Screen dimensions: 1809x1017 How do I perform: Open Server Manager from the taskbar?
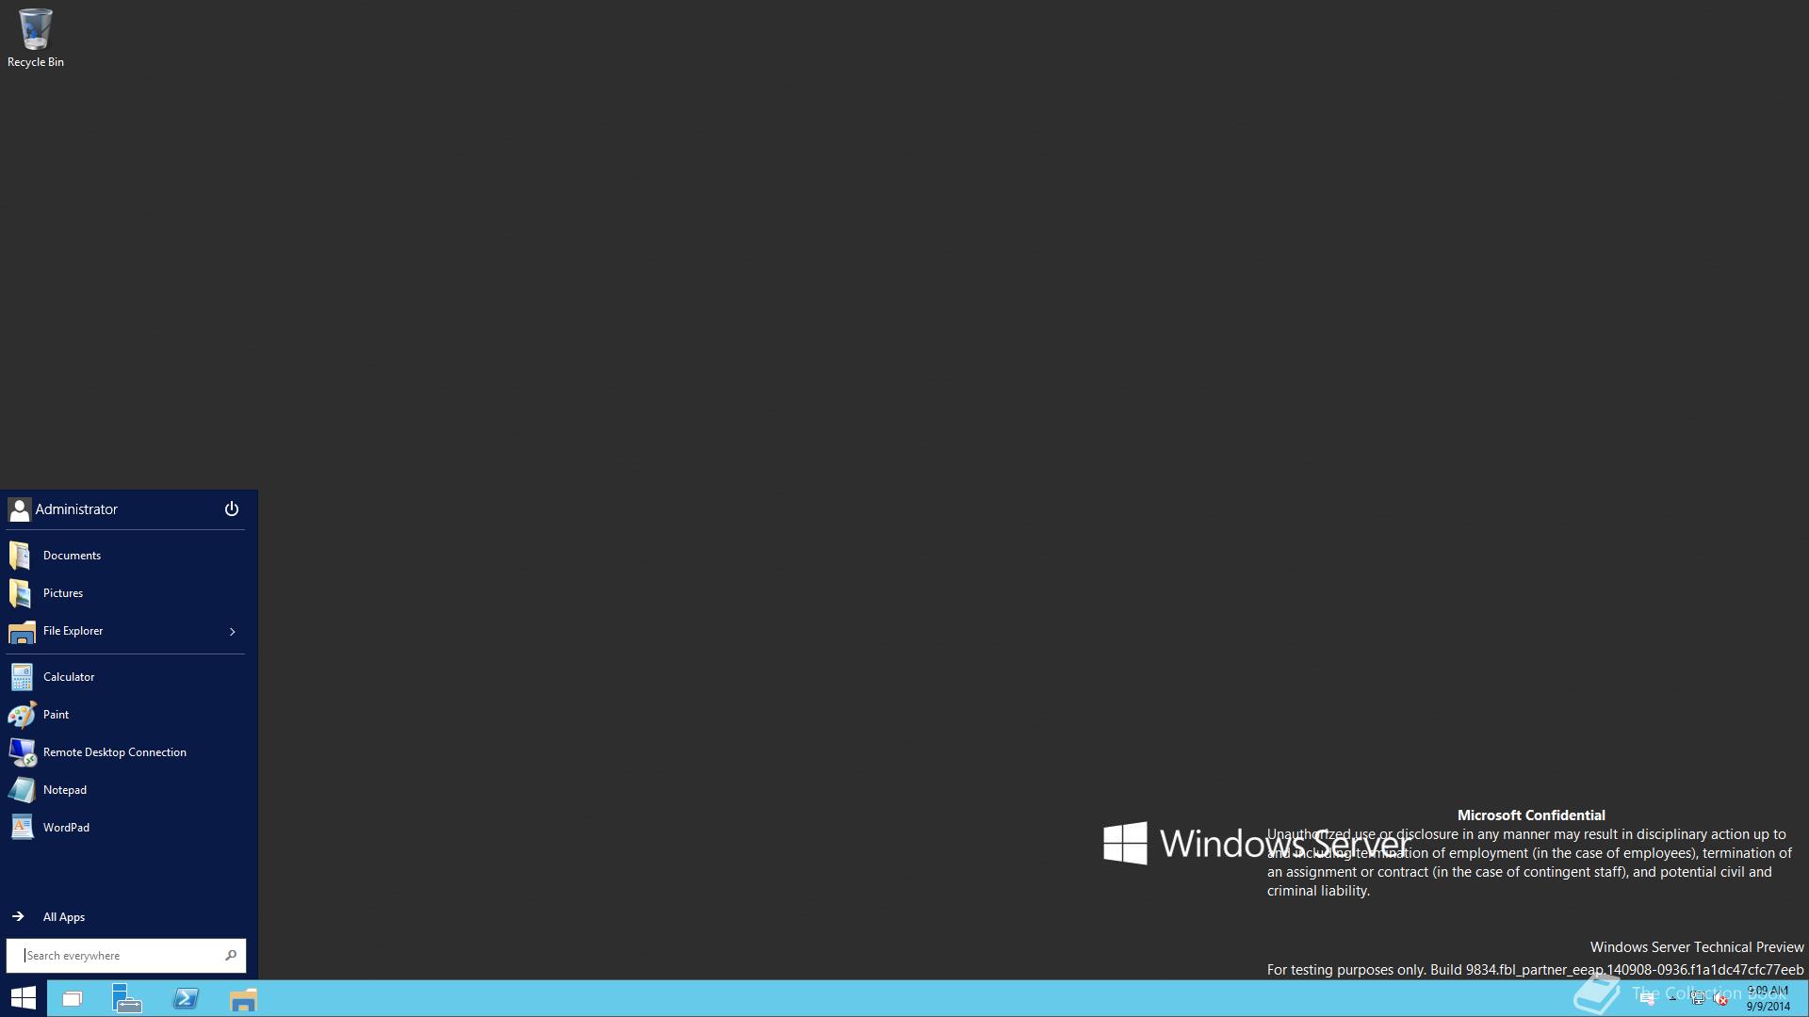click(127, 999)
